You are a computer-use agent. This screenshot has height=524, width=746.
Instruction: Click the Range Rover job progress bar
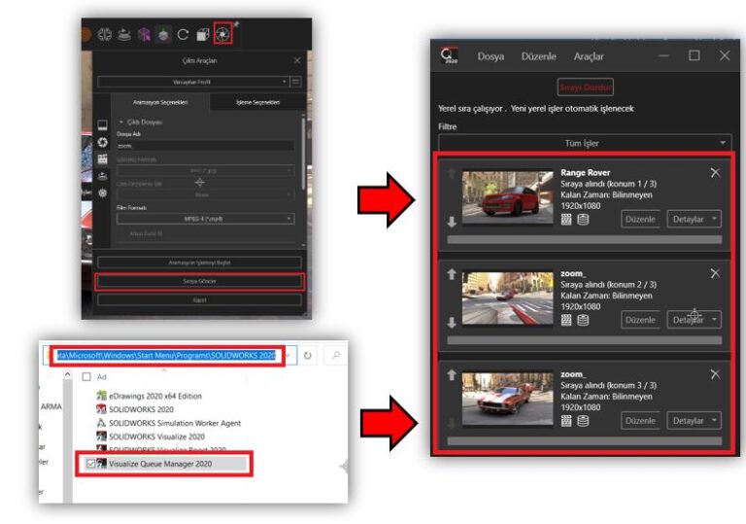pos(584,238)
